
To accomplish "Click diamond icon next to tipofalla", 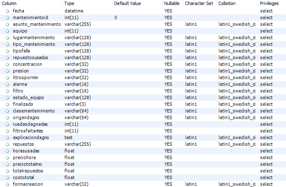I will (7, 51).
